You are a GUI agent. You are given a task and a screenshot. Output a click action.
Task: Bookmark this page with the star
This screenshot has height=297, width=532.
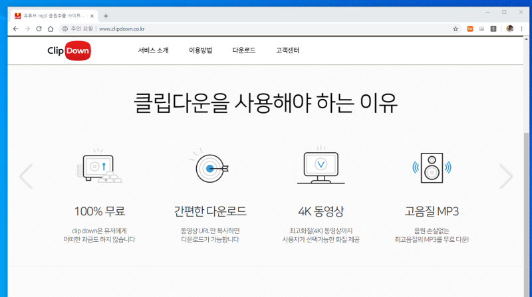pos(456,29)
